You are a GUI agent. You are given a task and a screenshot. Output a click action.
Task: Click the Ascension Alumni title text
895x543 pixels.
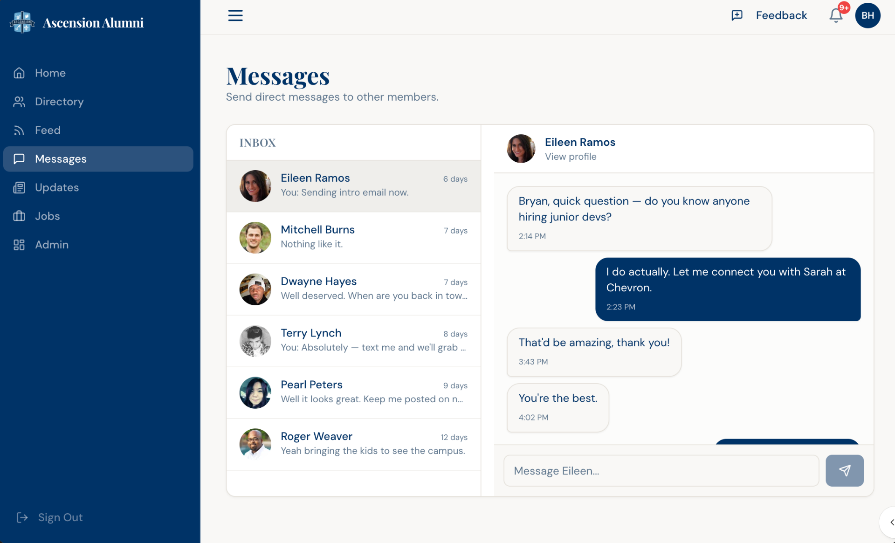coord(93,23)
